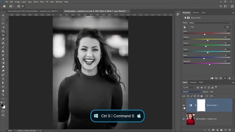The width and height of the screenshot is (235, 132).
Task: Select the Black & White 1 layer mask thumbnail
Action: [201, 105]
